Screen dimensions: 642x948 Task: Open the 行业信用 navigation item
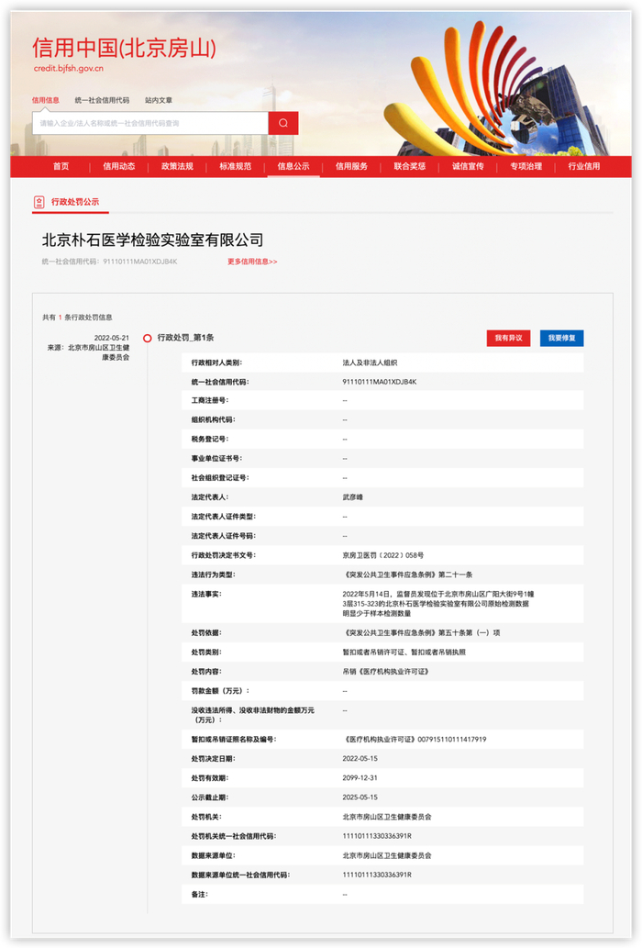(584, 166)
